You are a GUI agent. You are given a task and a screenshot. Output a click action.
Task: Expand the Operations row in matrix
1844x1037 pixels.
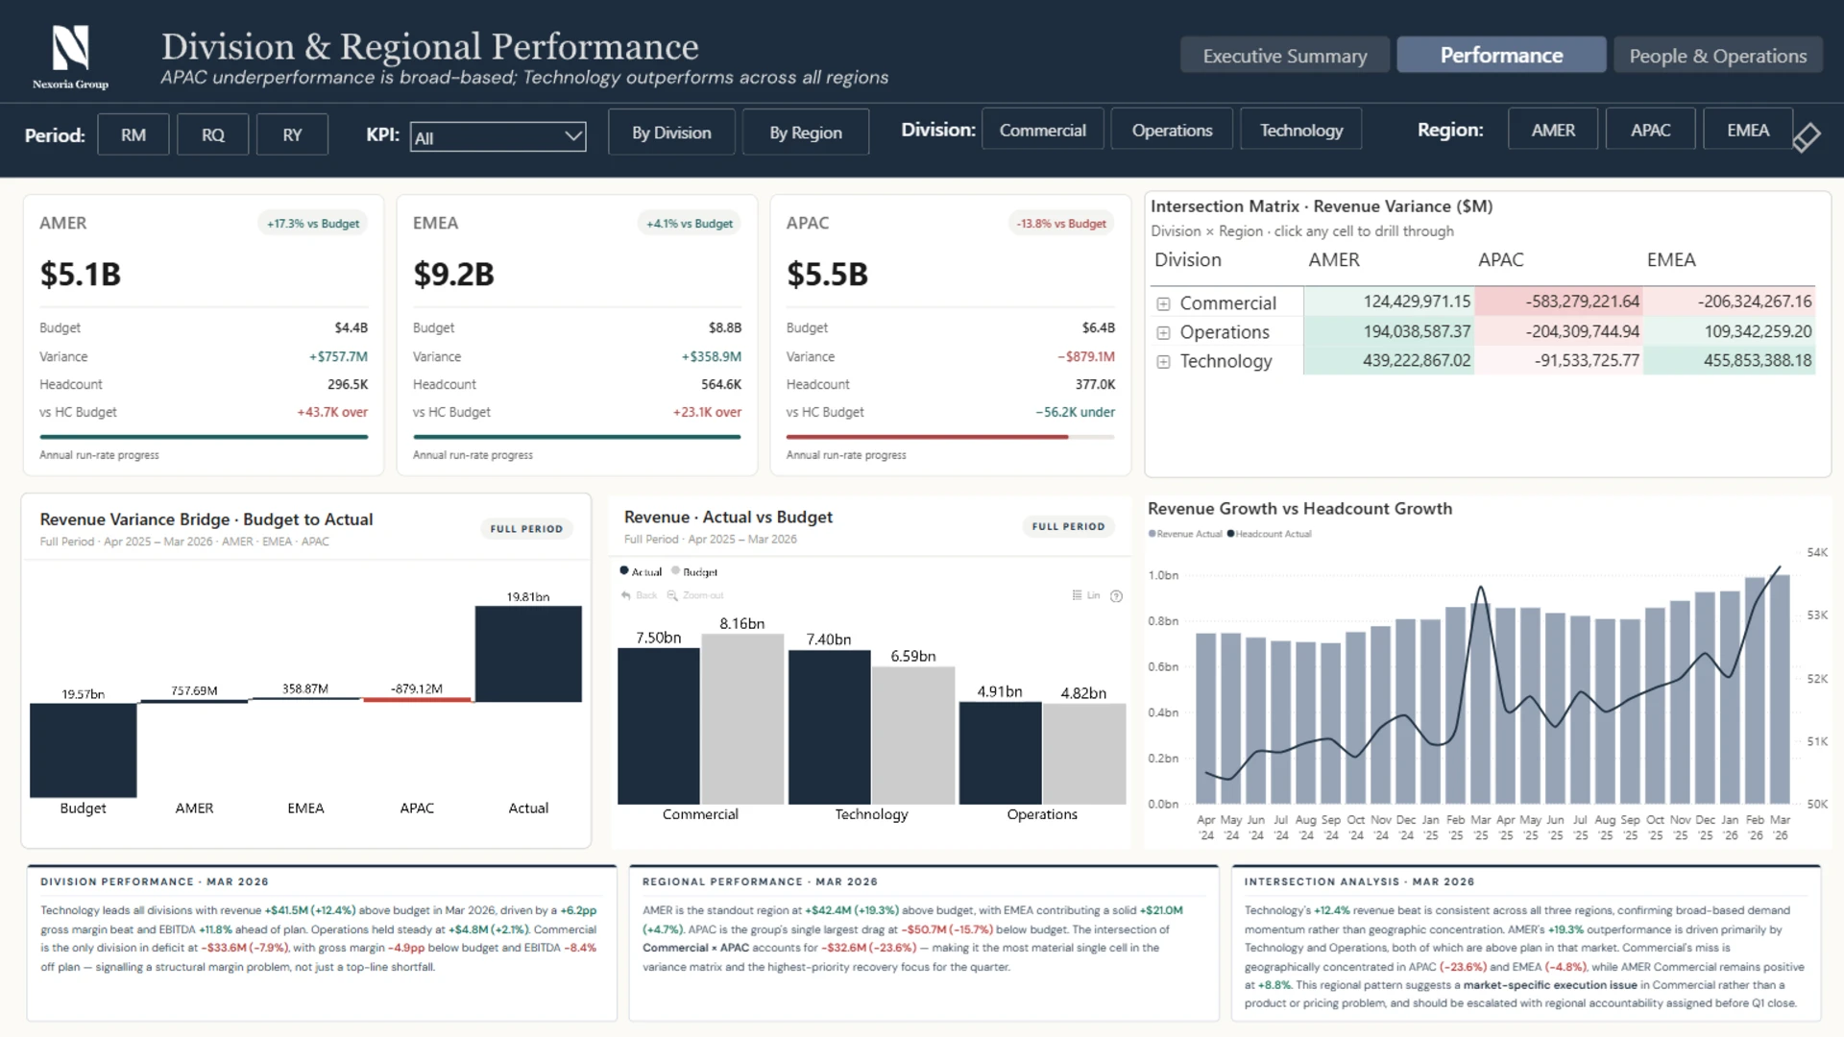pyautogui.click(x=1163, y=333)
